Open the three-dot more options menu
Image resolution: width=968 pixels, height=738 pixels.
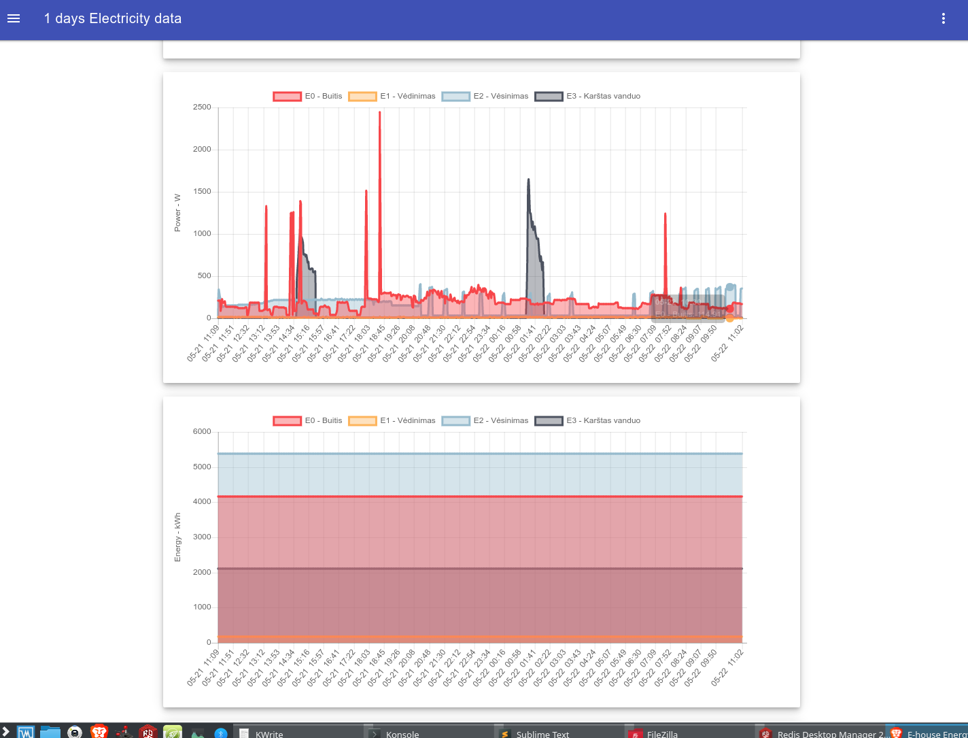(x=943, y=19)
